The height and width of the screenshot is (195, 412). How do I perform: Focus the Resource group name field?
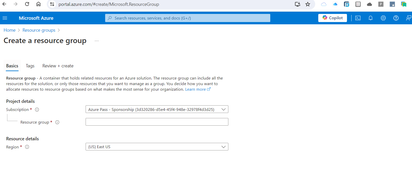coord(157,122)
